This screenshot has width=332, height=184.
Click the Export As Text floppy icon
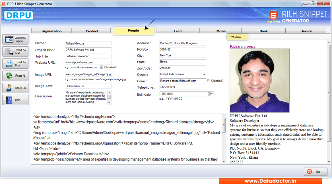click(x=9, y=52)
